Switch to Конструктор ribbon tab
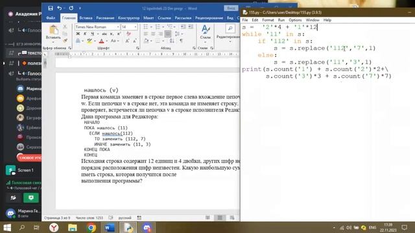Screen dimensions: 415x233 pyautogui.click(x=128, y=18)
